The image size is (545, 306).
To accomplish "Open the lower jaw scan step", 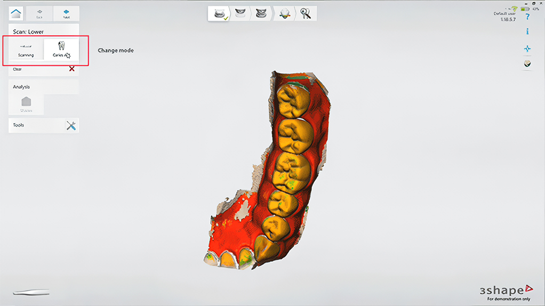I will point(219,14).
